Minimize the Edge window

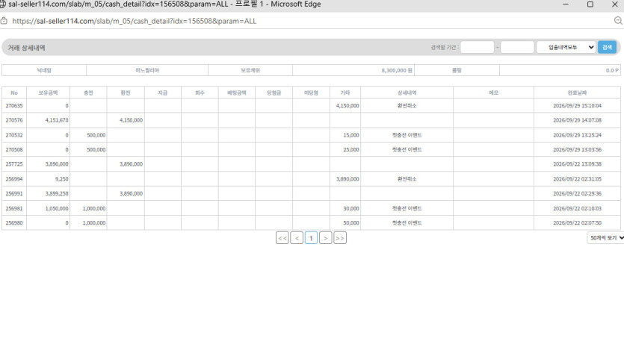(566, 4)
